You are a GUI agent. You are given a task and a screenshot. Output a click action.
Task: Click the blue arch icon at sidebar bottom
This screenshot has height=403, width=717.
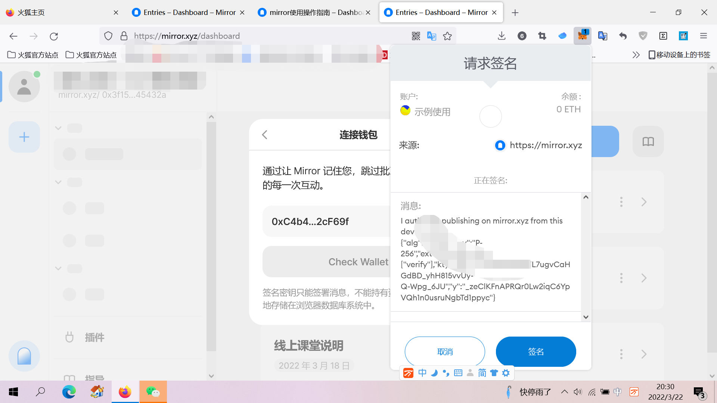pyautogui.click(x=24, y=356)
